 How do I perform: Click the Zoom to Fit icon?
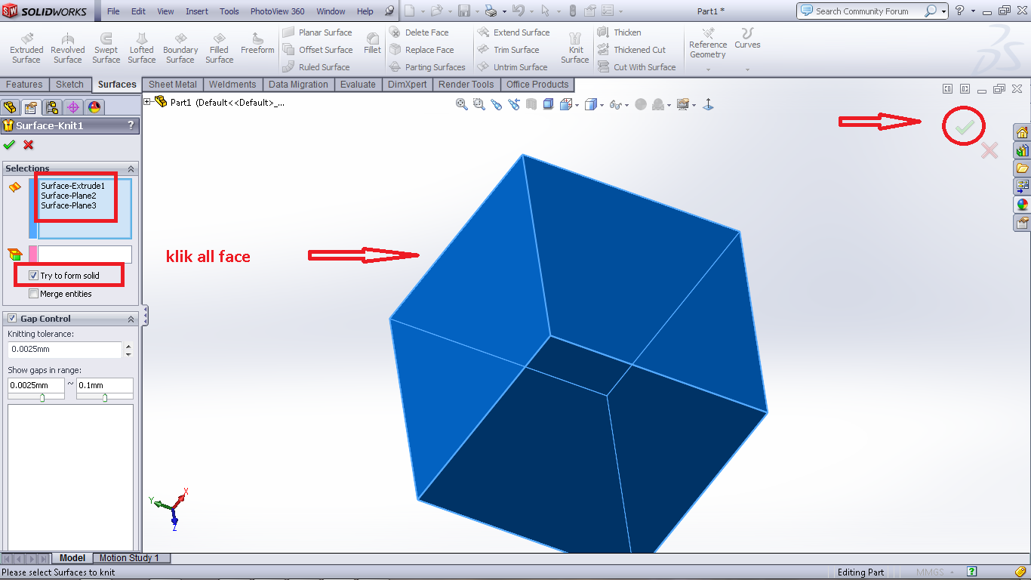(462, 105)
